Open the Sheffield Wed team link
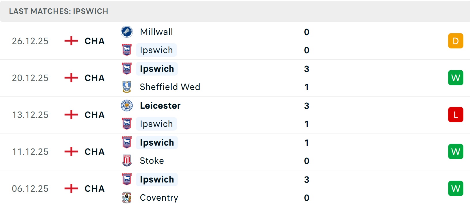The height and width of the screenshot is (207, 470). 170,87
